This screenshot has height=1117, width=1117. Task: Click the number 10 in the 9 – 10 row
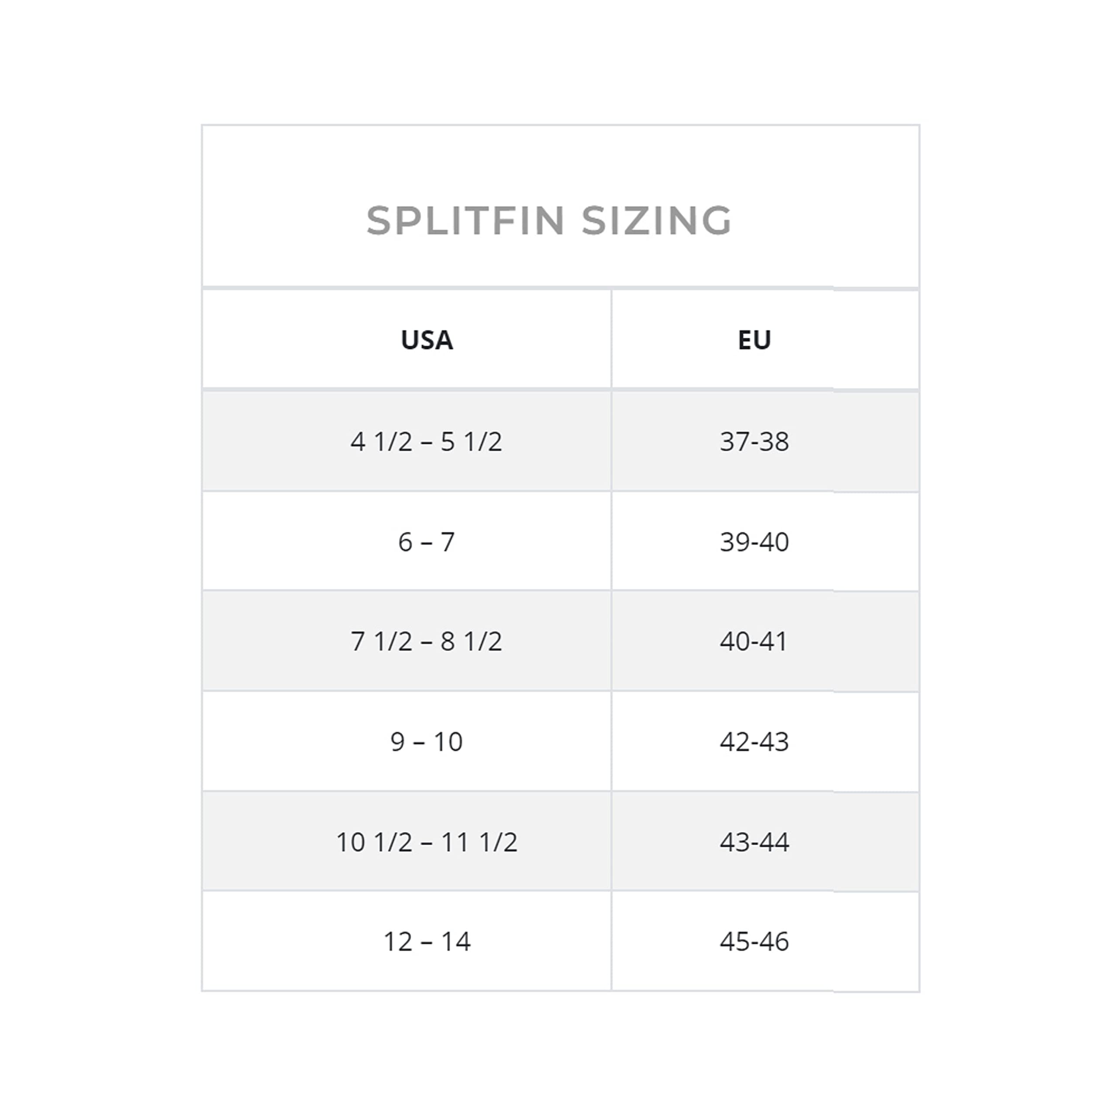click(448, 741)
